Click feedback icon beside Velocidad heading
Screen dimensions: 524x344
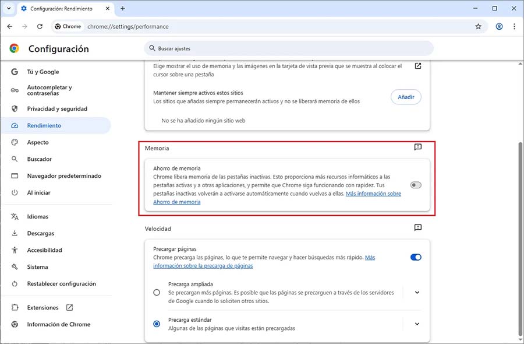coord(417,228)
